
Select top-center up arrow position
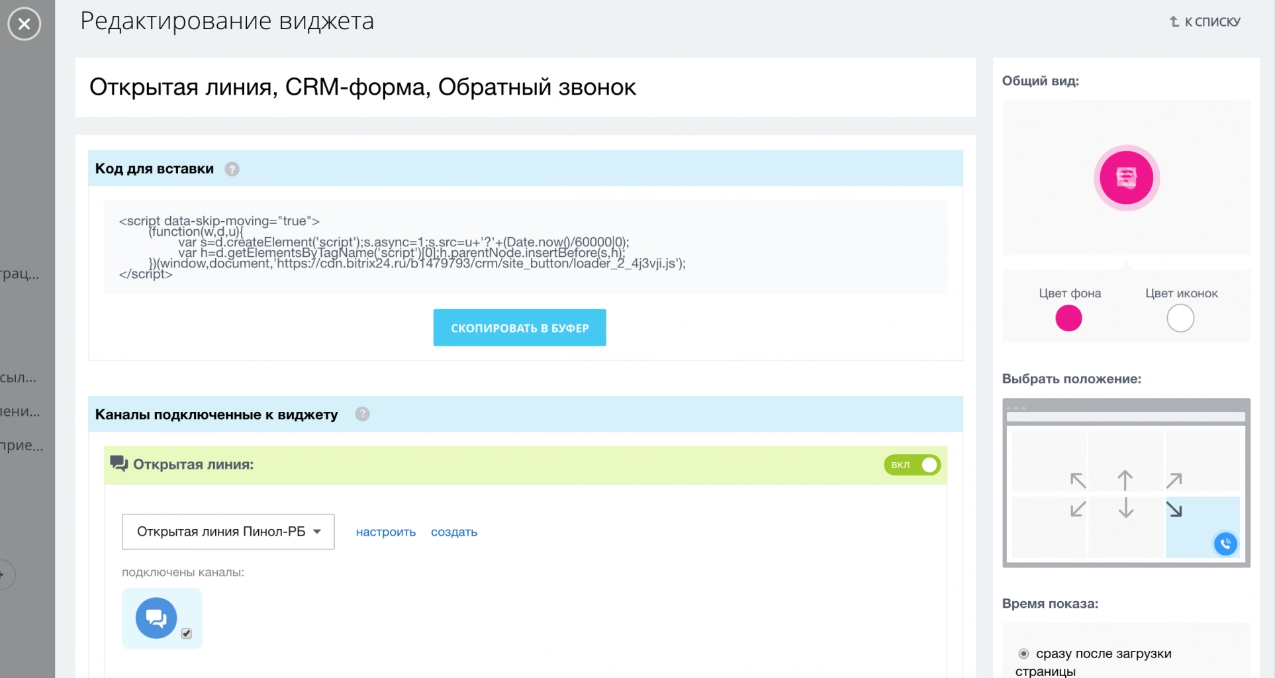click(1125, 480)
